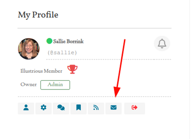View activity with the speech bubbles icon
Screen dimensions: 193x139
point(61,108)
